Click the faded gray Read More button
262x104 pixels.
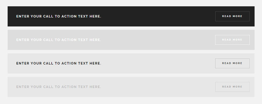click(232, 87)
